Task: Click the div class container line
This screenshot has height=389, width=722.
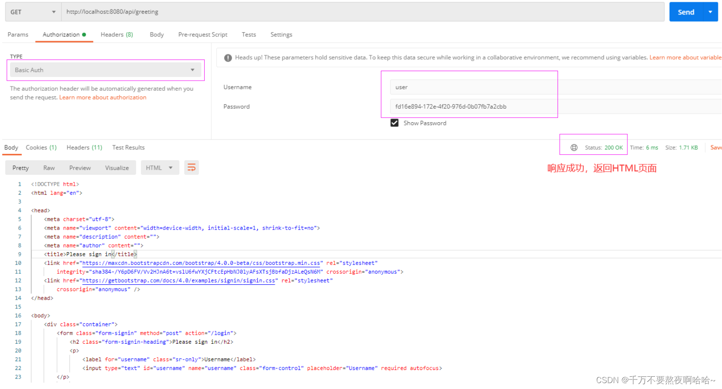Action: (81, 325)
